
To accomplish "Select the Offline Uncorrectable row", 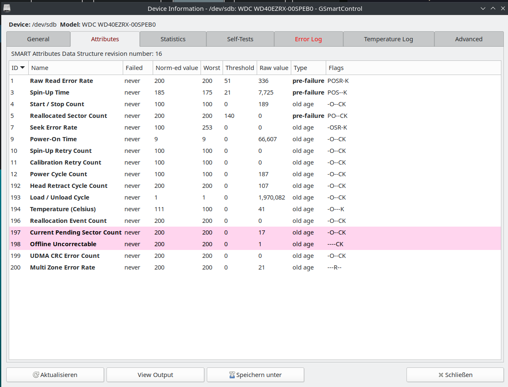I will 255,244.
